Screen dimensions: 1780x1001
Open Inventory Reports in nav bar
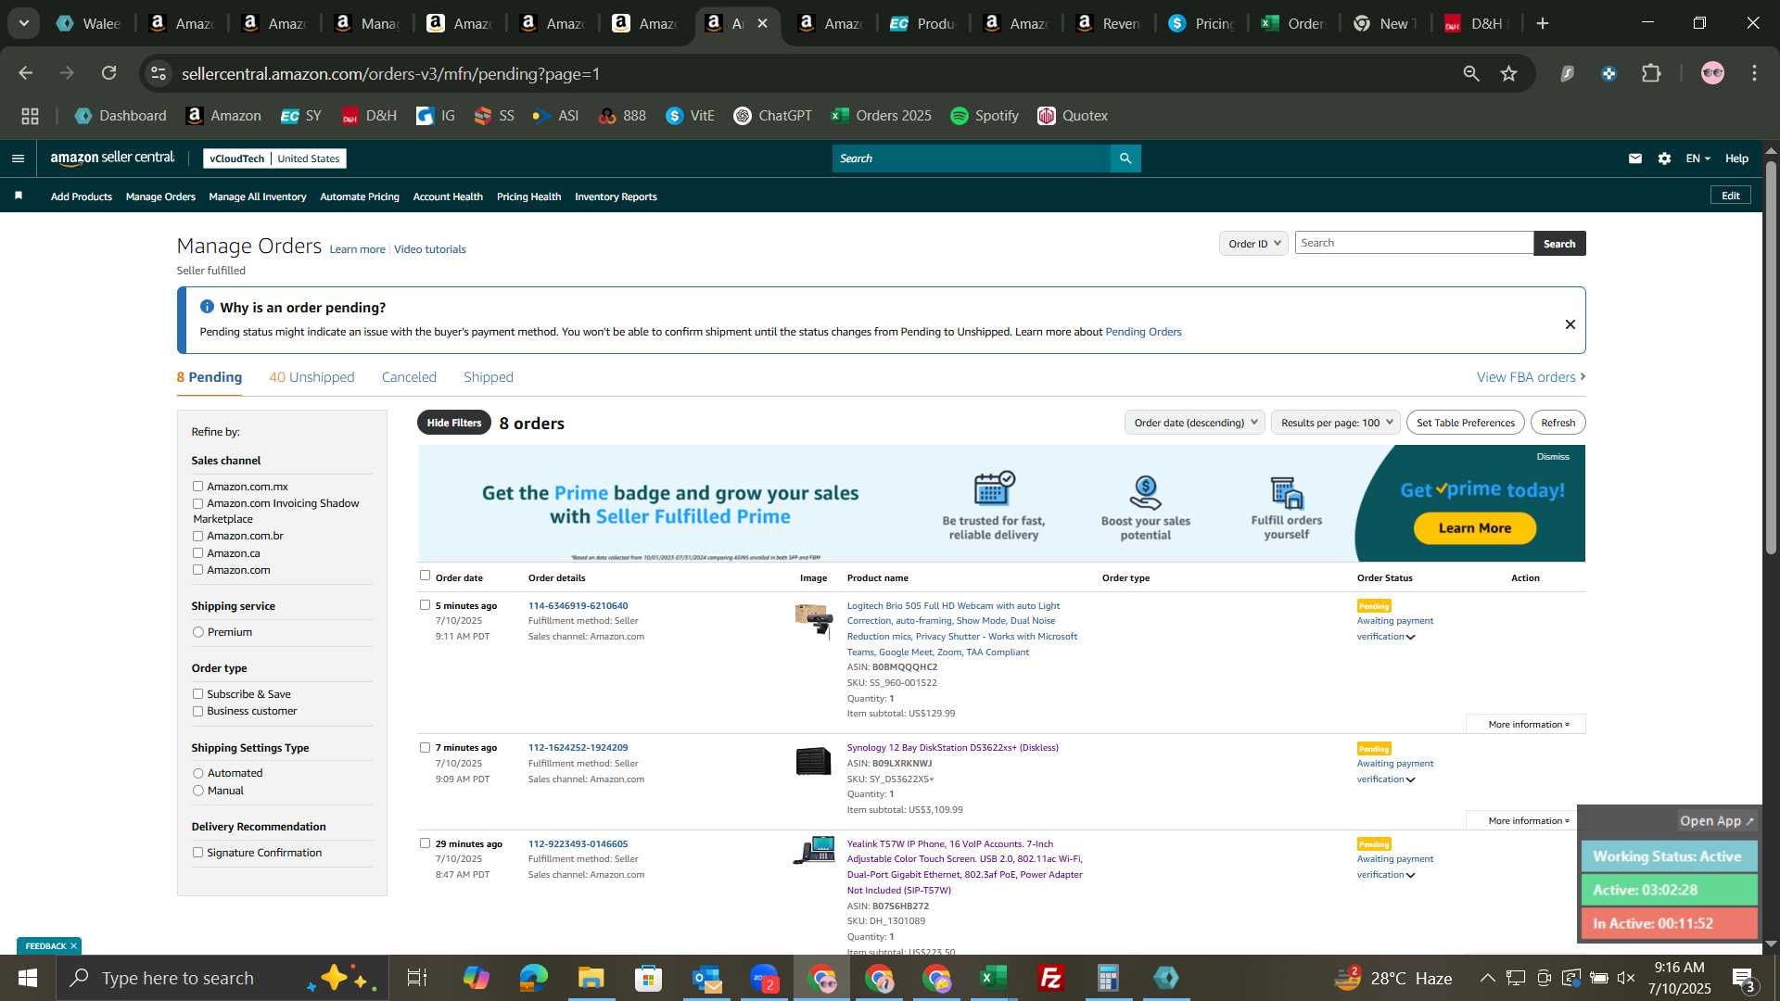point(616,196)
